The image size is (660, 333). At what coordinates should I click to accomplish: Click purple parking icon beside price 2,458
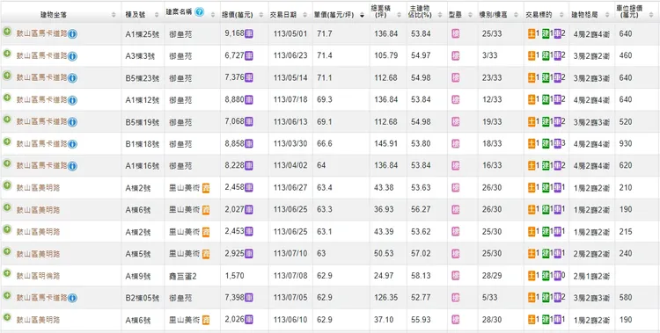(x=249, y=187)
